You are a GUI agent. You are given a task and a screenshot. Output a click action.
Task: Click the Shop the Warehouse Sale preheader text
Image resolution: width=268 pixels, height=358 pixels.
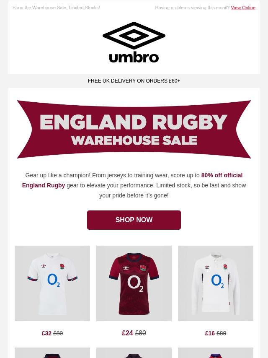tap(56, 8)
